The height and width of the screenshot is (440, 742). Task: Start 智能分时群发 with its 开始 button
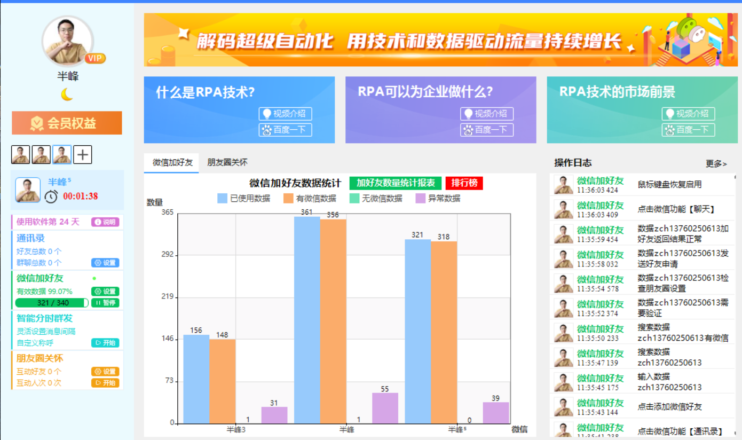105,343
